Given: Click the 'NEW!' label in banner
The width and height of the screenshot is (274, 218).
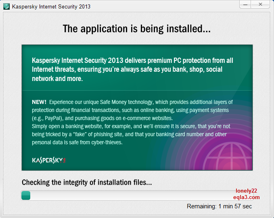Looking at the screenshot, I should [39, 102].
